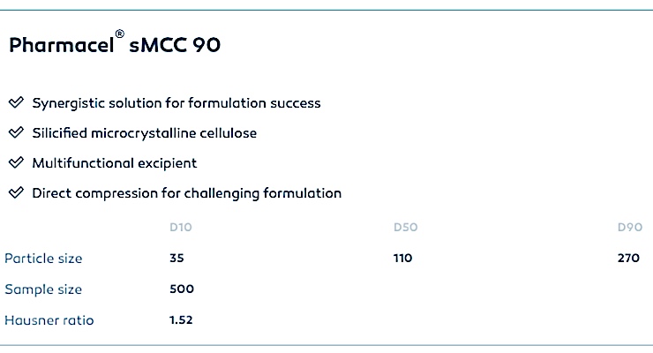This screenshot has height=353, width=653.
Task: Click the checkmark beside Multifunctional excipient
Action: 15,163
